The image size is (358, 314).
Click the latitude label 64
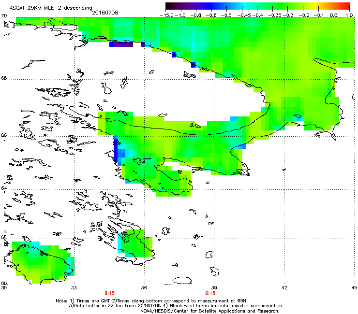4,188
